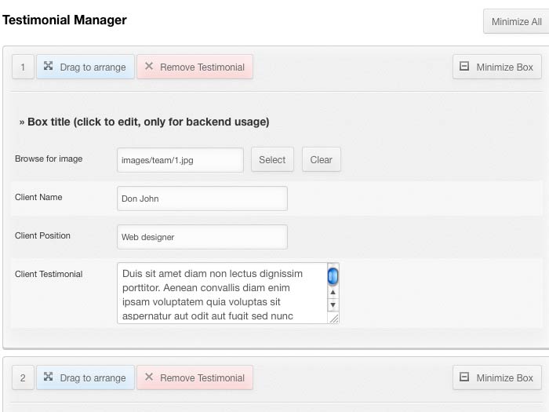
Task: Click the X icon on second Remove Testimonial
Action: 149,377
